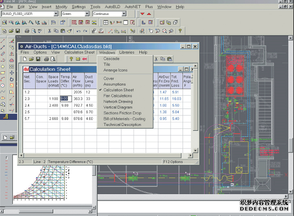Viewport: 294px width, 216px height.
Task: Open Cover from the Windows menu
Action: click(108, 79)
